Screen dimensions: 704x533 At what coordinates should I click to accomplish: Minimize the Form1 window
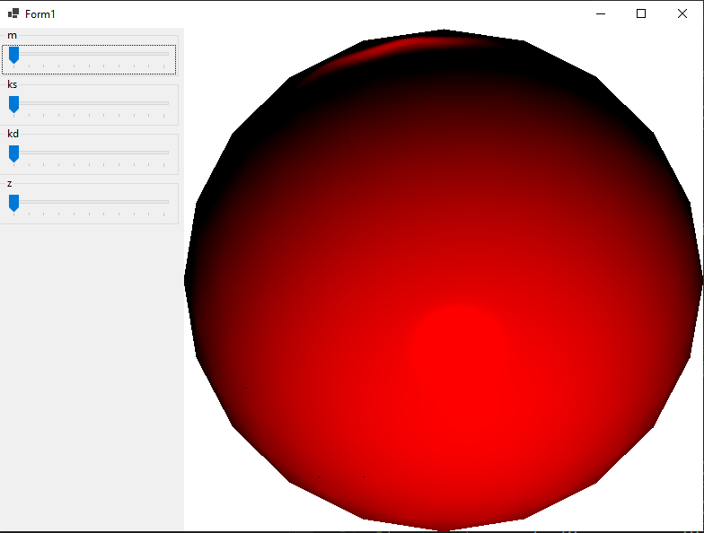click(600, 13)
